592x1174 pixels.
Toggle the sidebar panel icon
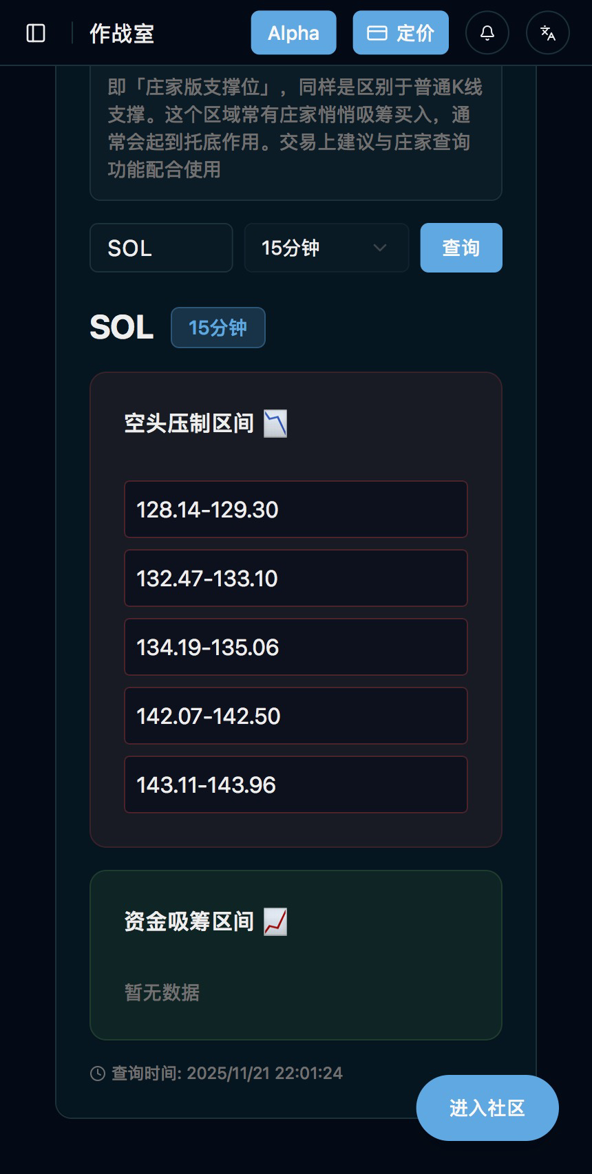[x=36, y=33]
